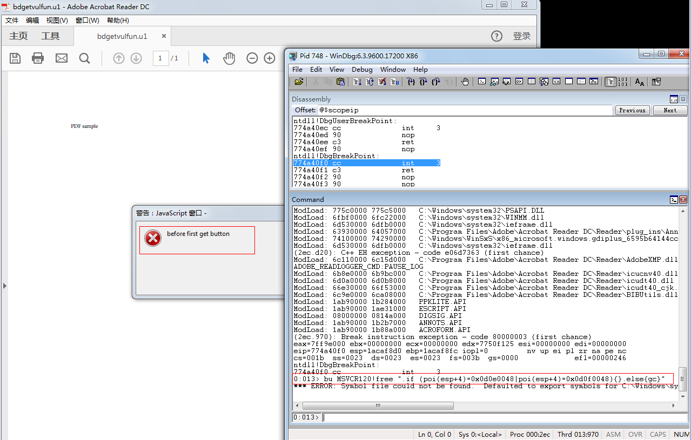This screenshot has height=440, width=691.
Task: Click Next in the Disassembly pane
Action: pos(670,110)
